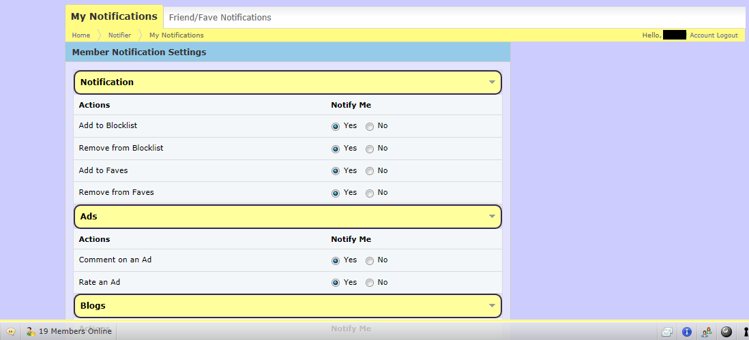Click the keyhole icon at bar's edge
Viewport: 749px width, 340px height.
tap(746, 331)
